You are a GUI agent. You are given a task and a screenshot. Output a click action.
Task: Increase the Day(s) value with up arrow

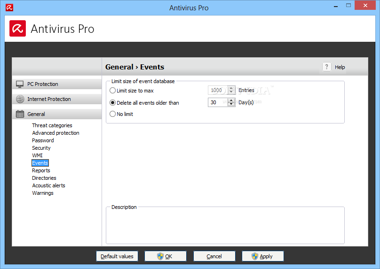231,100
